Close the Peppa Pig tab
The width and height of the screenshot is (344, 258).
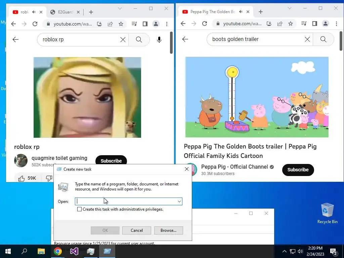248,12
